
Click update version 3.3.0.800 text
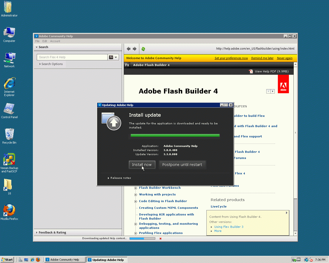click(170, 154)
